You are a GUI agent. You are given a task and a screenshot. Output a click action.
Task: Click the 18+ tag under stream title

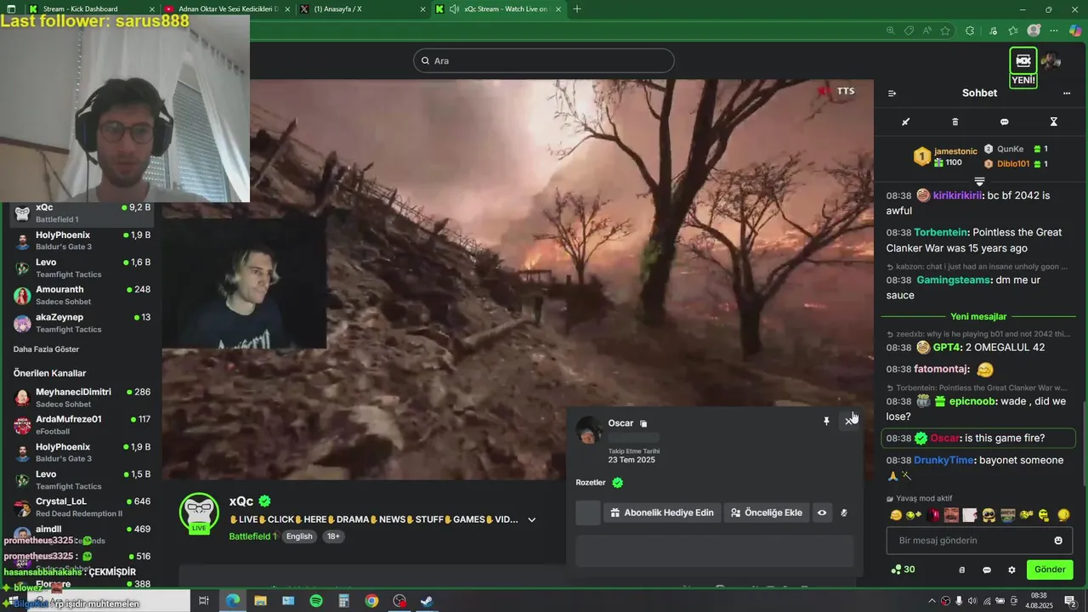pos(333,536)
